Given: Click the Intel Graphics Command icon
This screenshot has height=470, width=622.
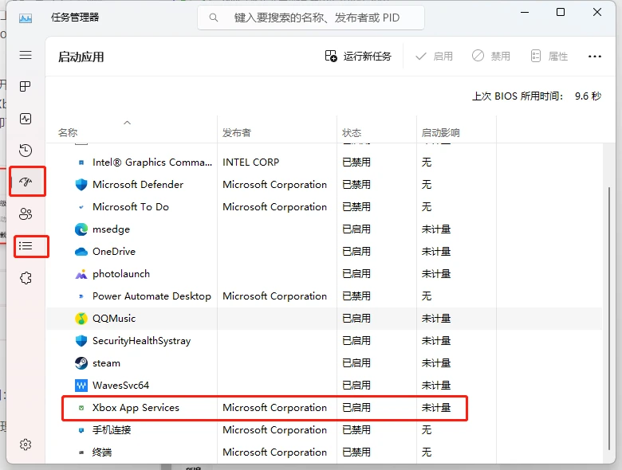Looking at the screenshot, I should coord(81,162).
